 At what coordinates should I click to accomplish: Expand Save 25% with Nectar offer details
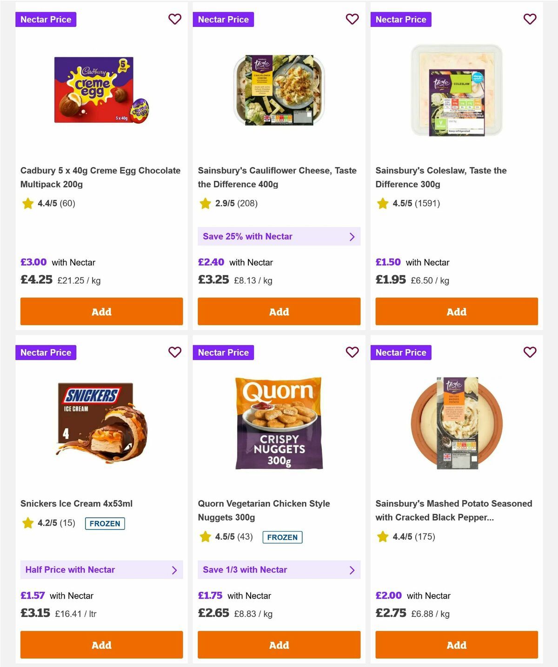coord(279,236)
